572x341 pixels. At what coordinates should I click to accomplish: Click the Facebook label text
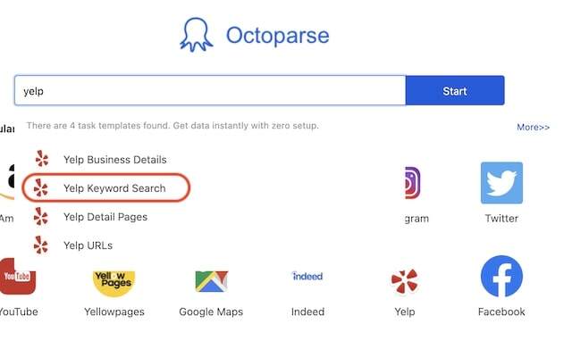pos(501,312)
